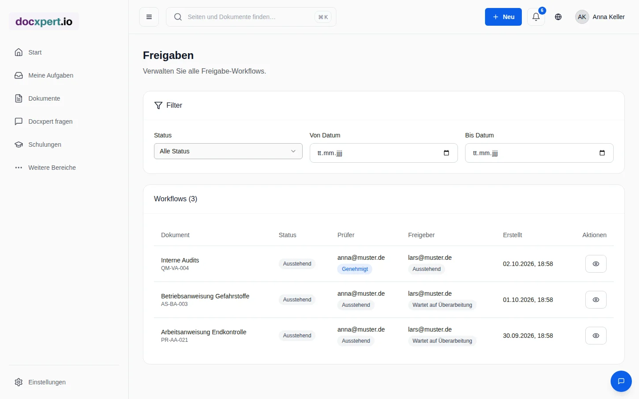The image size is (639, 399).
Task: Go to Start in the sidebar
Action: click(64, 52)
